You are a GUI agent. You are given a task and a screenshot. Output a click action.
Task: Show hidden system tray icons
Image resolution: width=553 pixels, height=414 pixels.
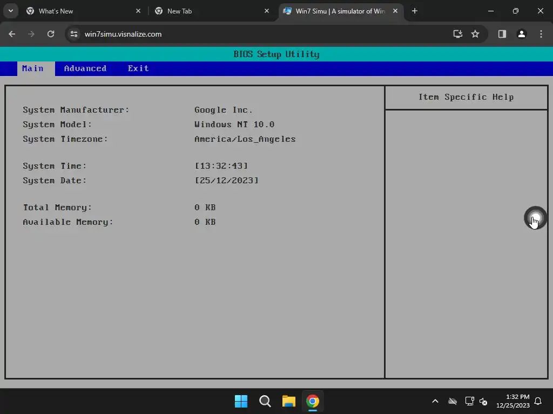click(x=435, y=401)
